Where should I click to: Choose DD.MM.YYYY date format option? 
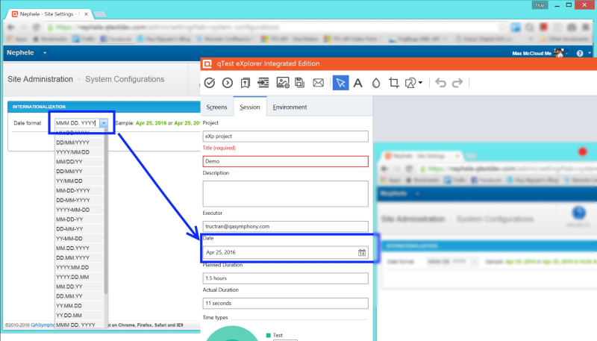coord(79,257)
